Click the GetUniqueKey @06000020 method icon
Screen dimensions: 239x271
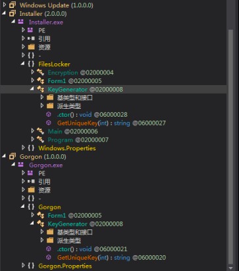(x=49, y=257)
